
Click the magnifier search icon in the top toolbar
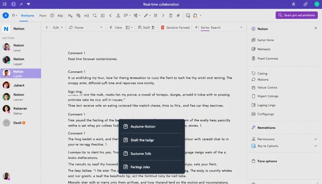click(95, 15)
